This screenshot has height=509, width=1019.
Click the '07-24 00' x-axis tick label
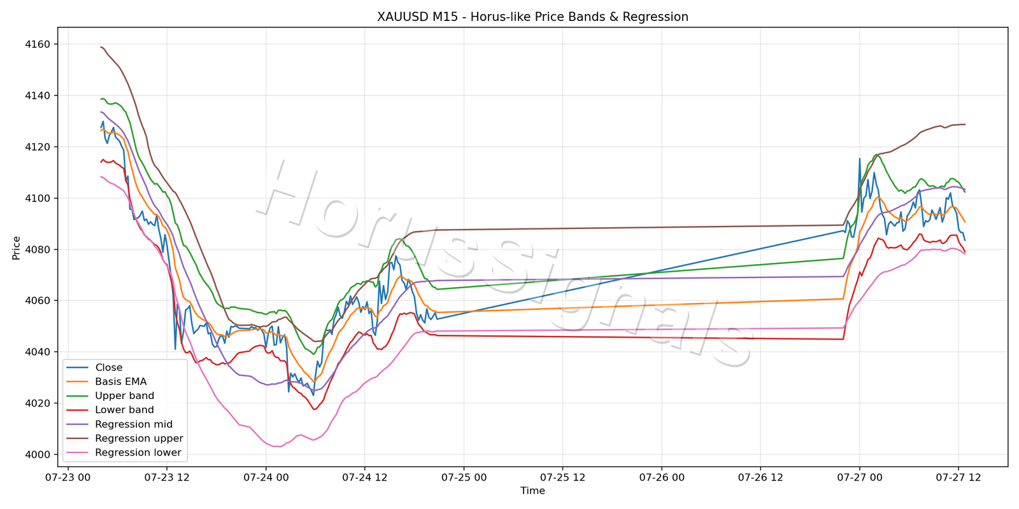coord(266,477)
